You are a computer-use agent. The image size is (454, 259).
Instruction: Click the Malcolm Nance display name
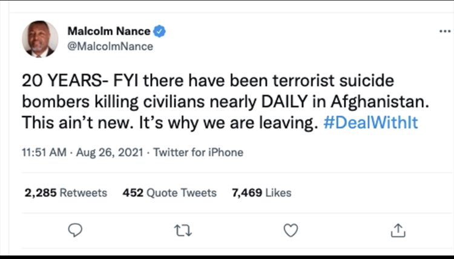pyautogui.click(x=110, y=31)
